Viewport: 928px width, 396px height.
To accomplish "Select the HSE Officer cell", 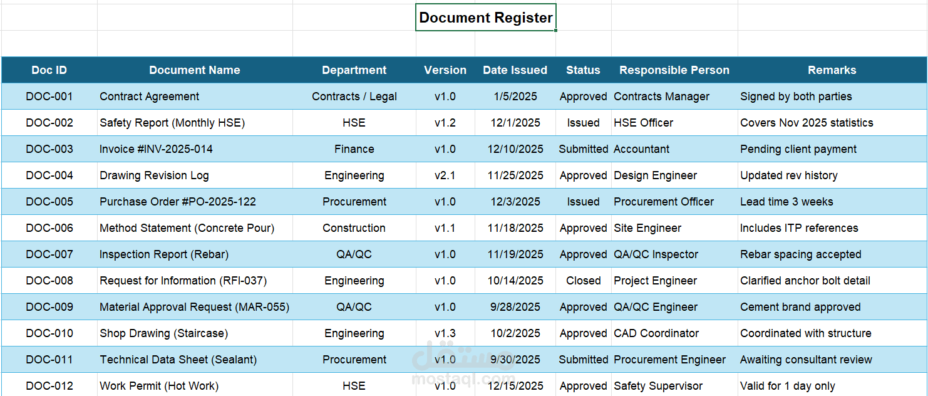I will (674, 123).
